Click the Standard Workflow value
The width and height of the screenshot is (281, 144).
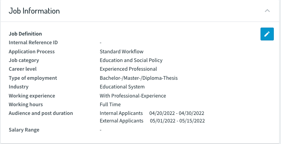click(121, 52)
